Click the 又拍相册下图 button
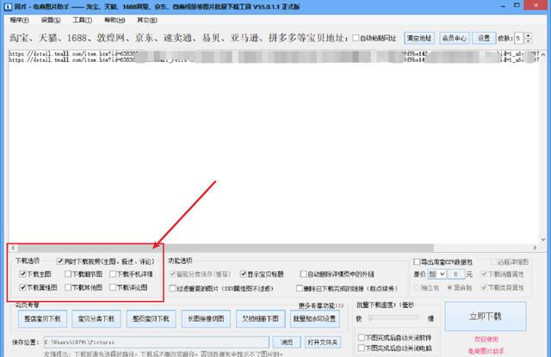The width and height of the screenshot is (551, 357). click(260, 319)
